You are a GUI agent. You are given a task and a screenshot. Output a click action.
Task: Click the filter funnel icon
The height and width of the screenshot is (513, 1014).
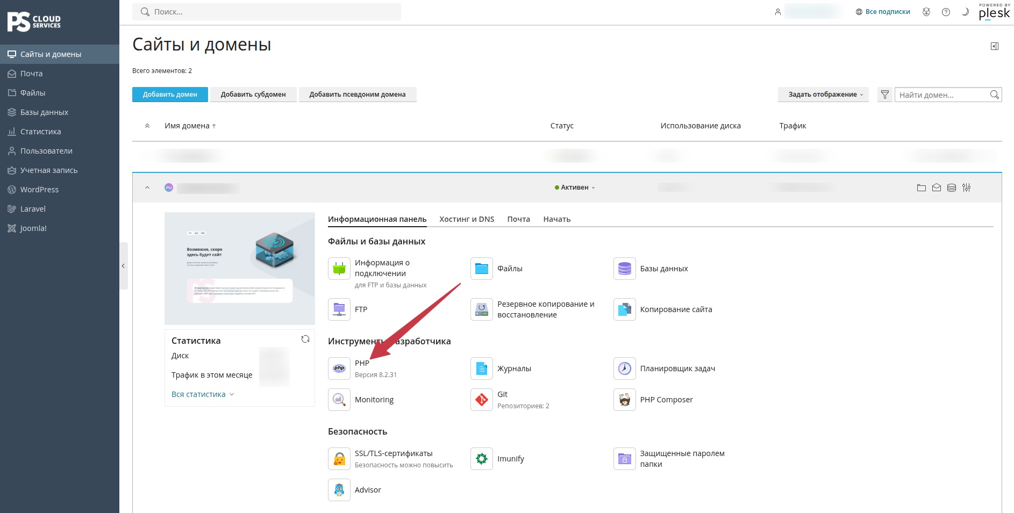tap(885, 95)
